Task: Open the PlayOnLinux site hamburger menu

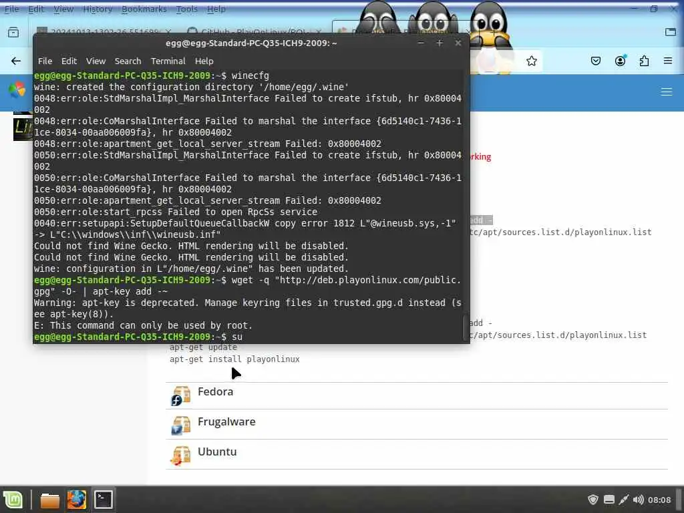Action: point(666,92)
